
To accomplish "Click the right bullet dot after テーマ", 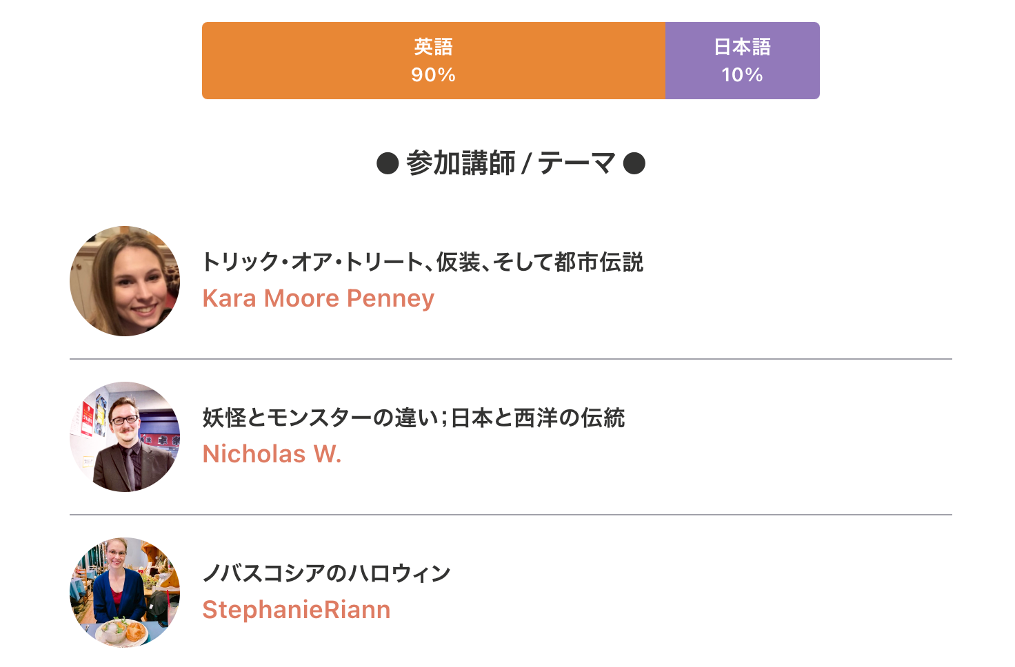I will pos(634,164).
